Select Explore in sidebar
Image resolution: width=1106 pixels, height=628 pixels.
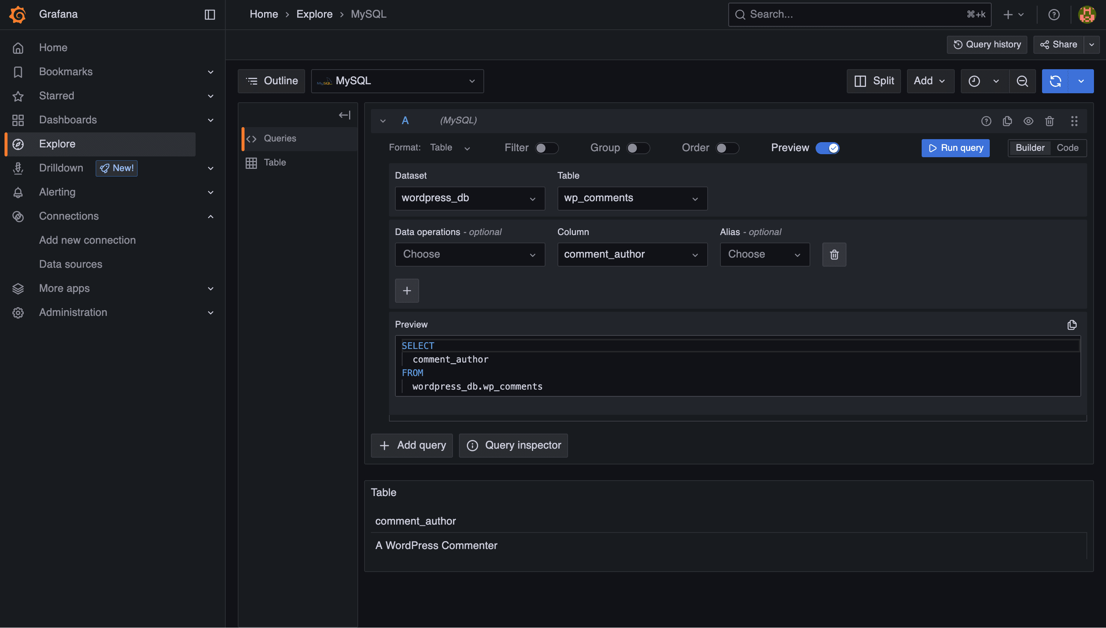pos(100,144)
